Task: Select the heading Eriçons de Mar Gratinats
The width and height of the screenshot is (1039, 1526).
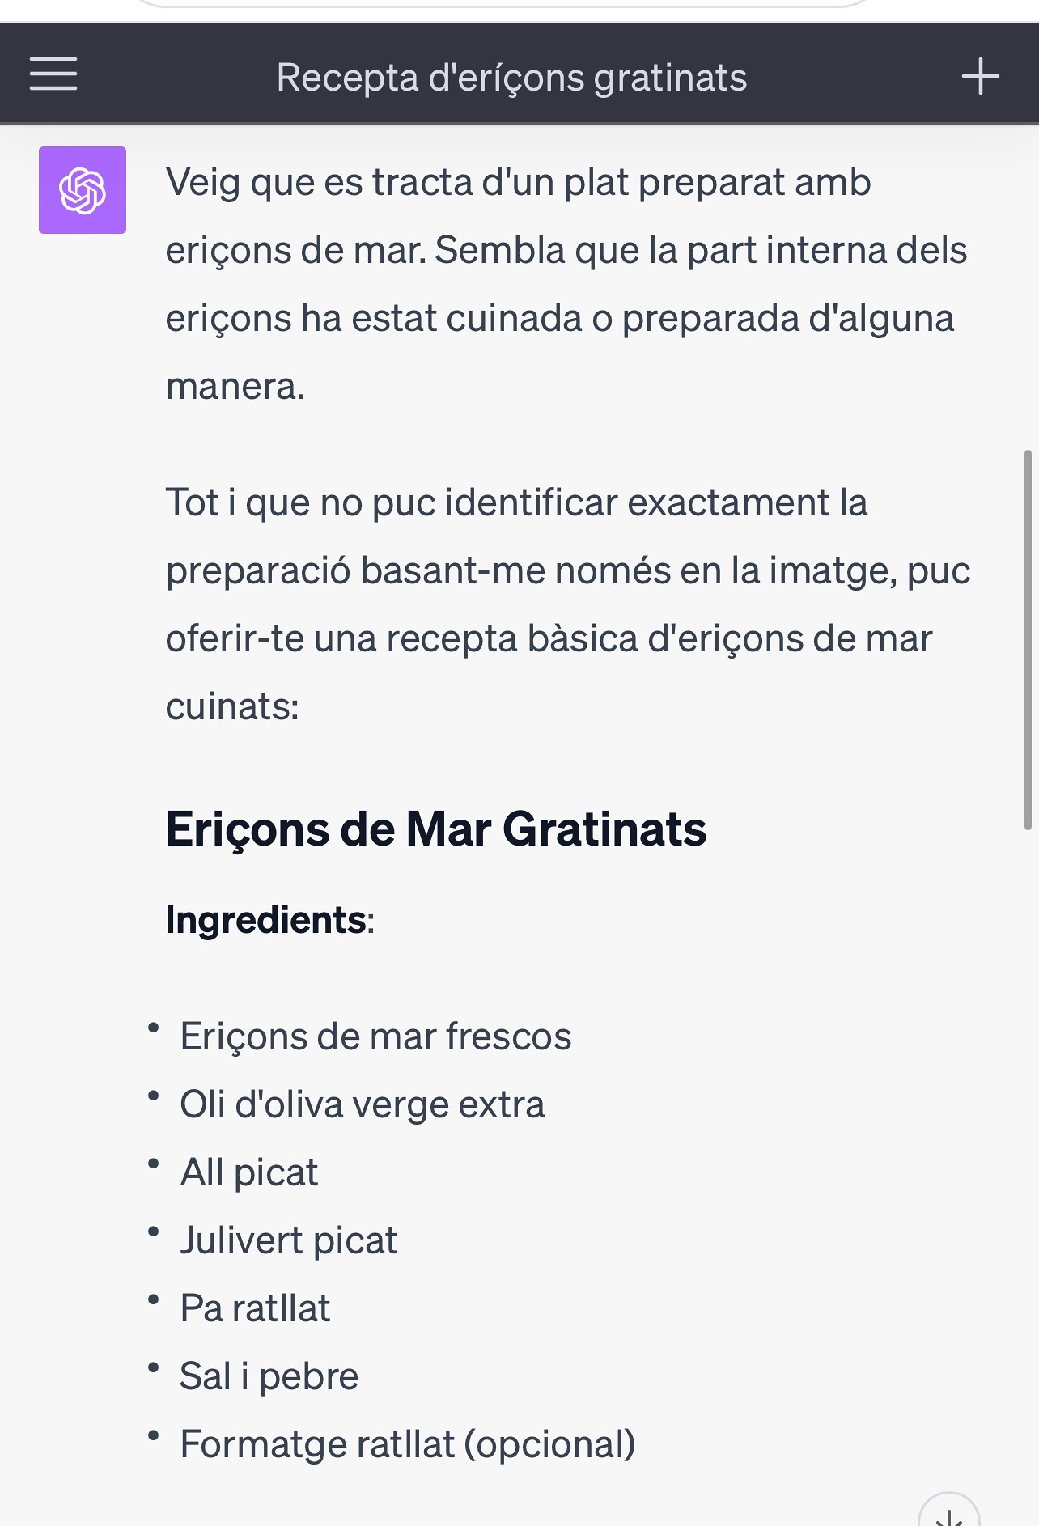Action: [436, 829]
